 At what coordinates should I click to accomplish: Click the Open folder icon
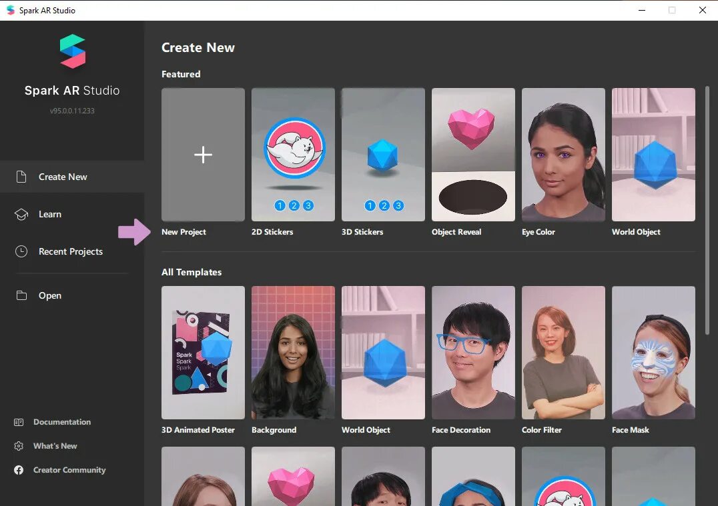coord(21,295)
